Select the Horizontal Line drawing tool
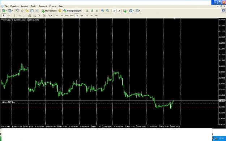226x141 pixels. click(20, 16)
